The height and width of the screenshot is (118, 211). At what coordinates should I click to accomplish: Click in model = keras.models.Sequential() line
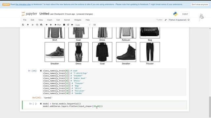[62, 104]
